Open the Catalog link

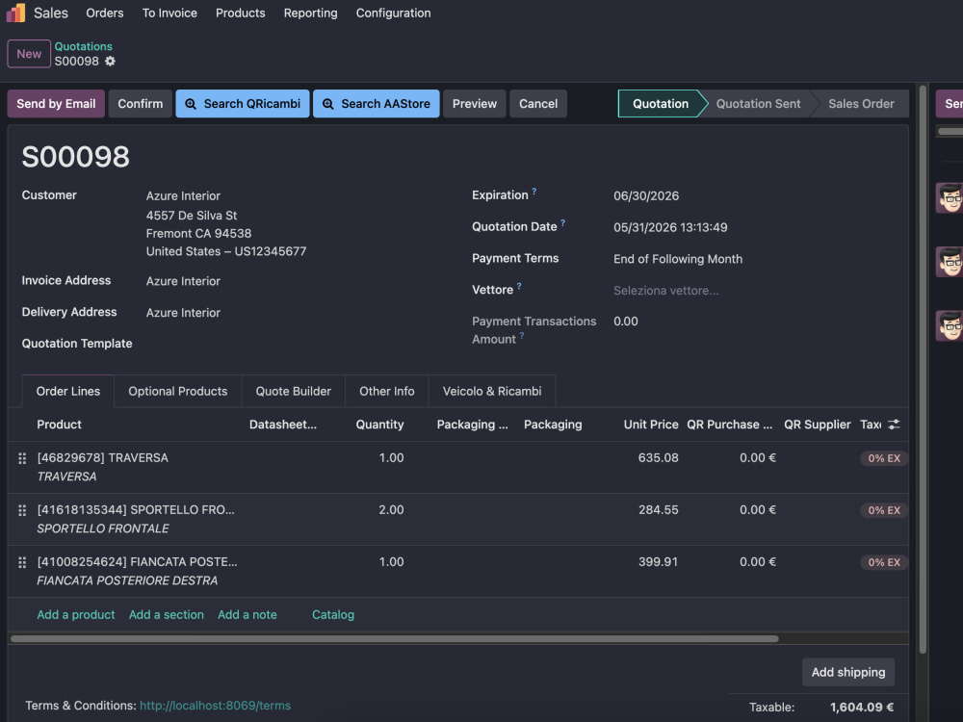tap(333, 614)
